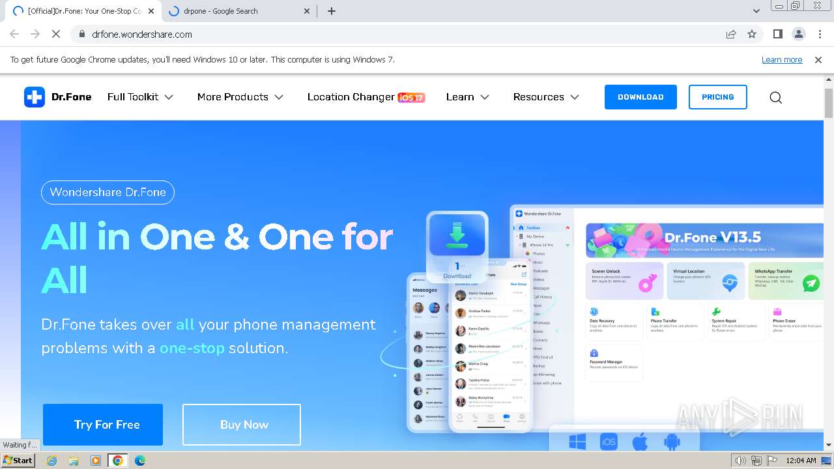Open the Chrome tab search dropdown

point(756,11)
